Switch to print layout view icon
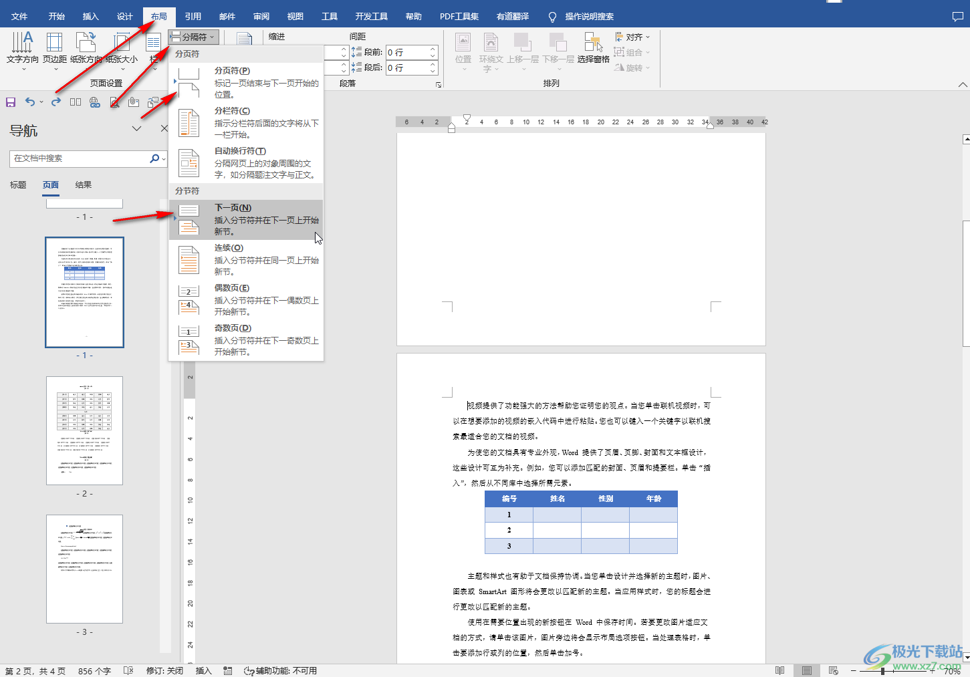Image resolution: width=970 pixels, height=677 pixels. 806,670
